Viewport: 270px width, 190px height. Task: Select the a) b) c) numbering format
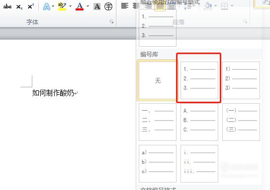158,164
